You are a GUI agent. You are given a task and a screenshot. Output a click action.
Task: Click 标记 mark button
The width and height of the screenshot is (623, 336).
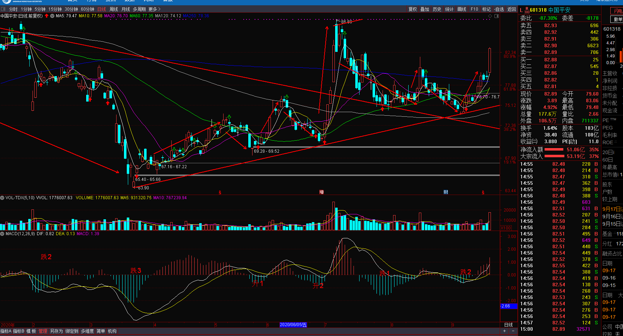[486, 9]
